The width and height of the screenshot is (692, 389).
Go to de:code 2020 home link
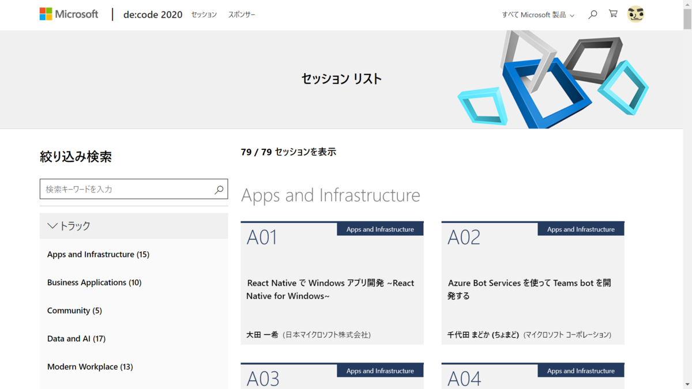point(153,14)
